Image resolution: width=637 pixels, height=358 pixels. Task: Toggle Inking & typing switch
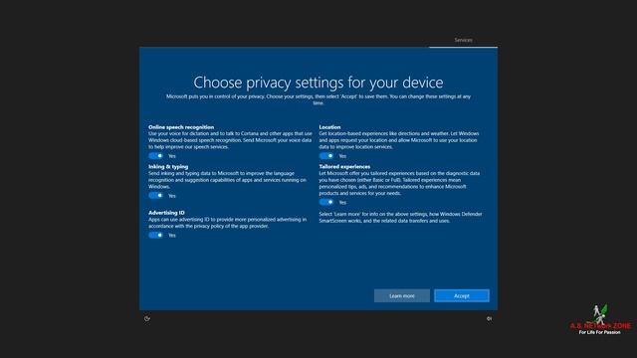click(156, 196)
